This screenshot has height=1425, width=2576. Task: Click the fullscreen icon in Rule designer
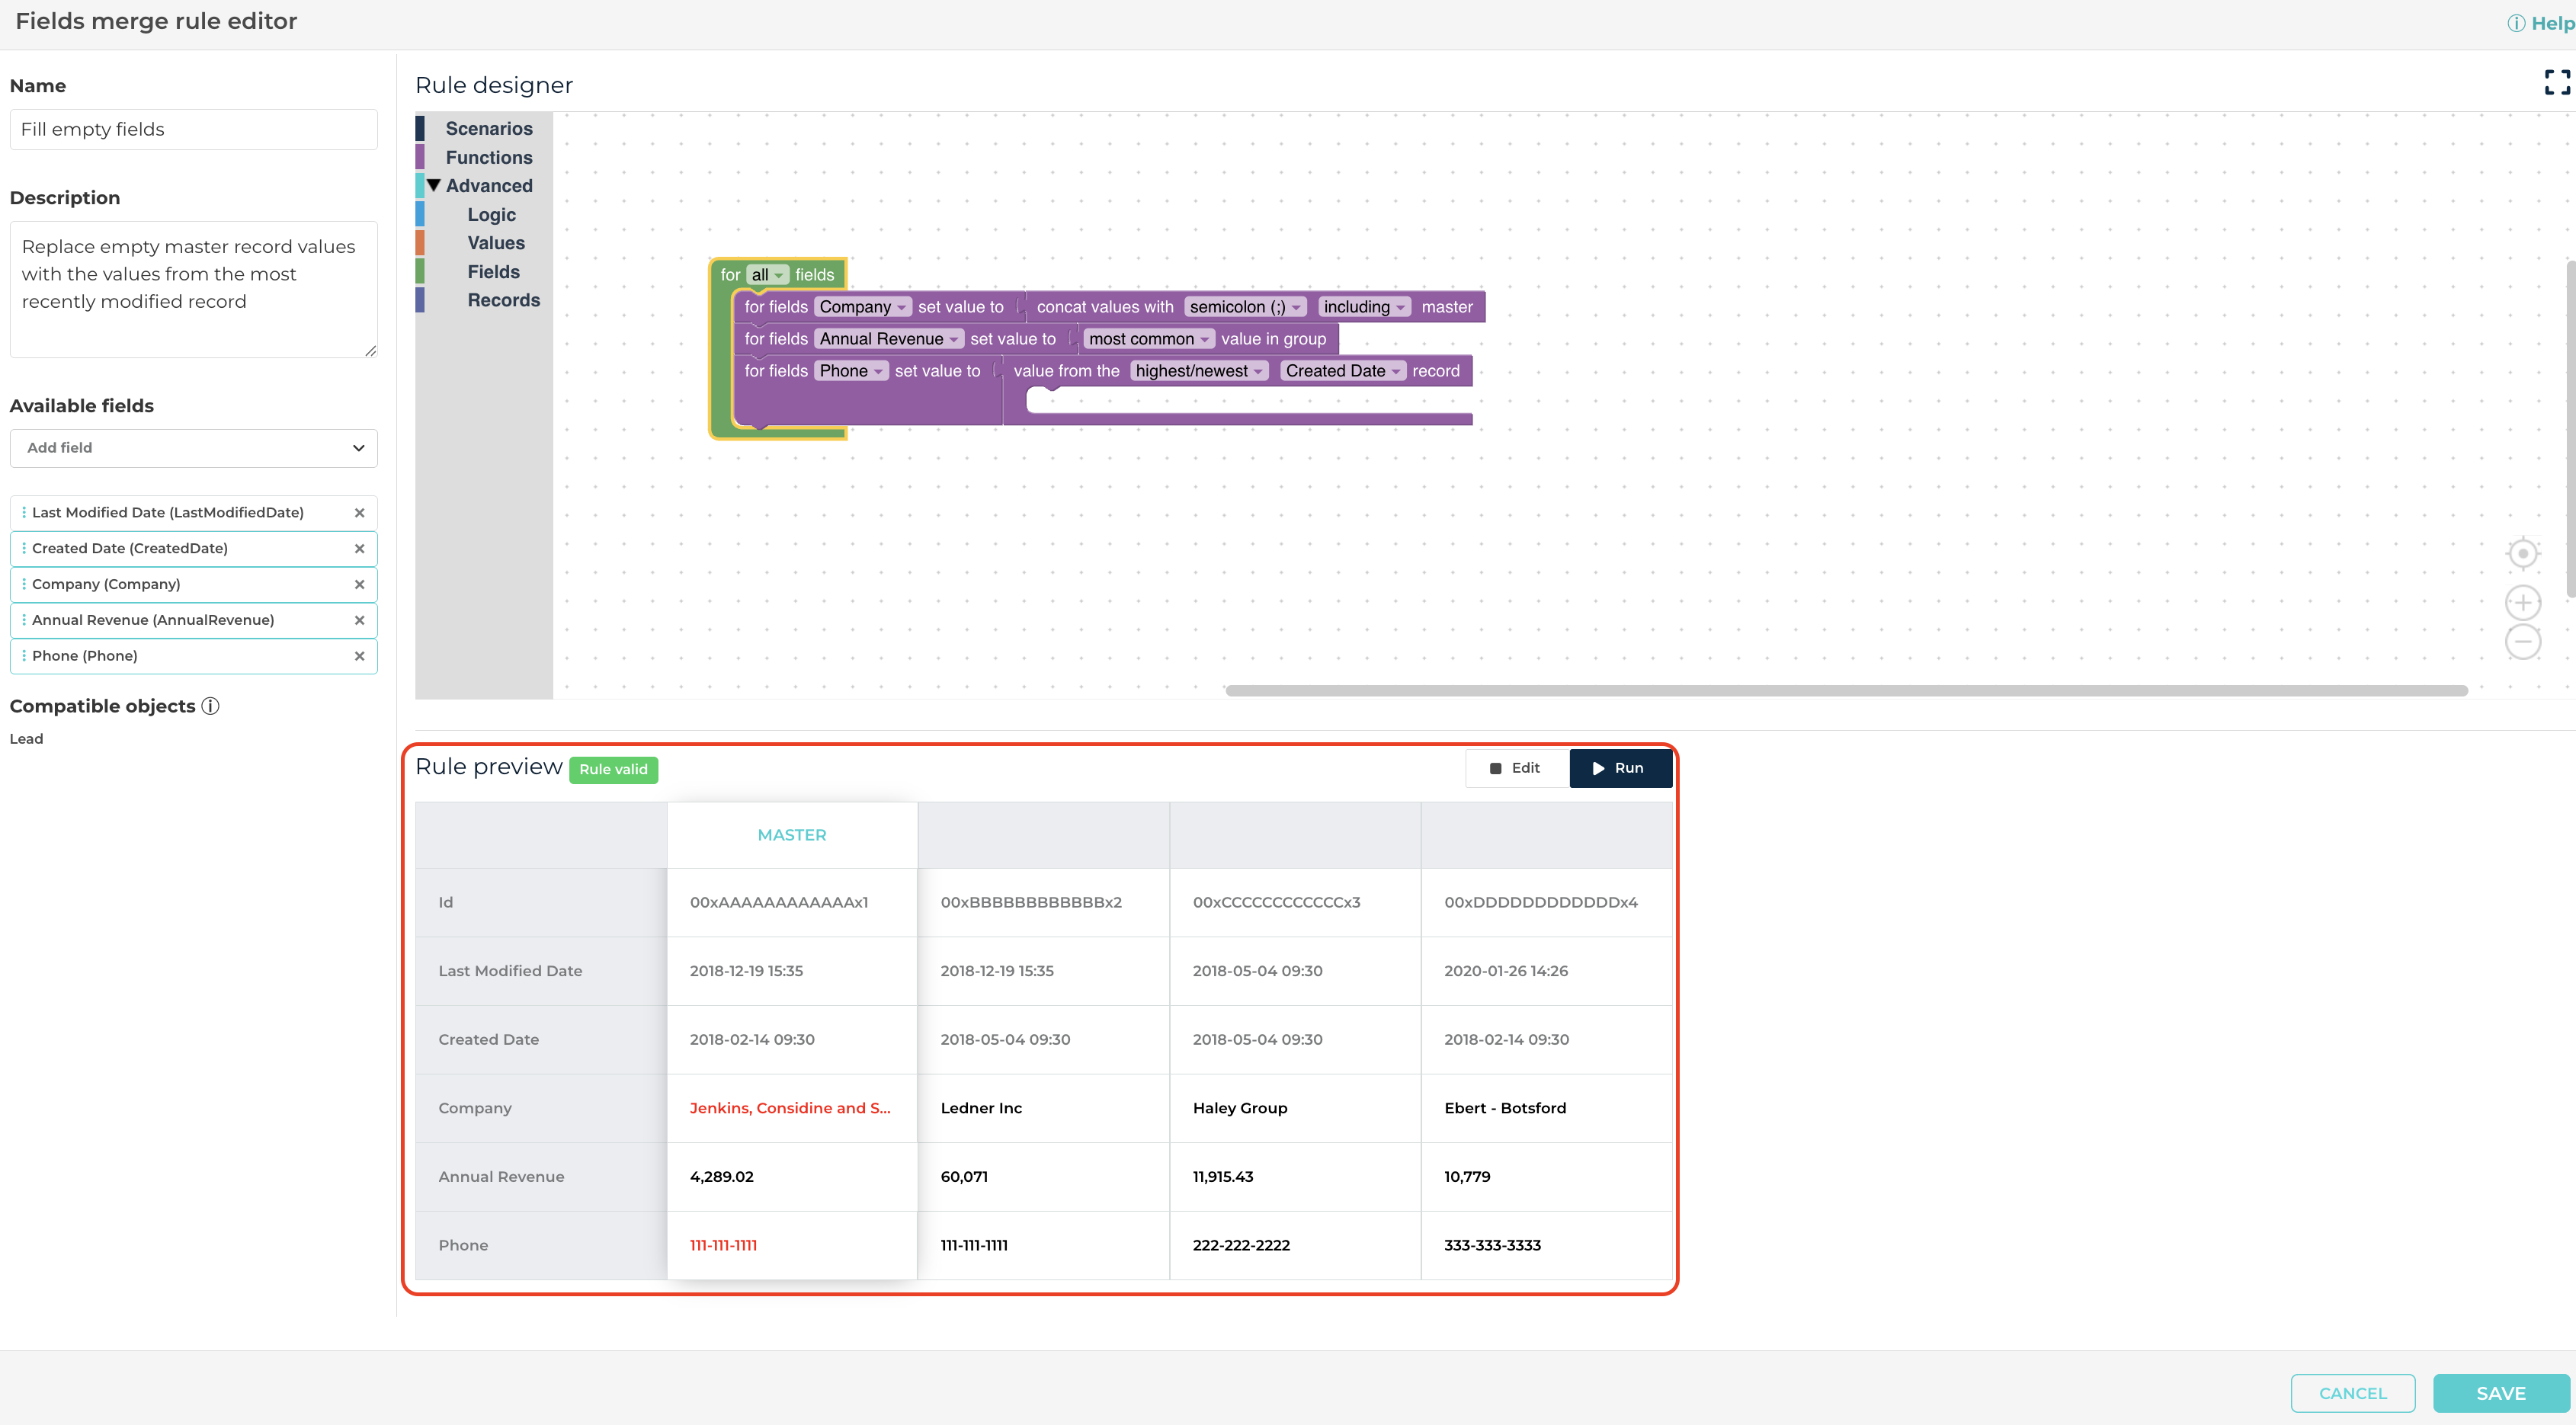[x=2556, y=82]
